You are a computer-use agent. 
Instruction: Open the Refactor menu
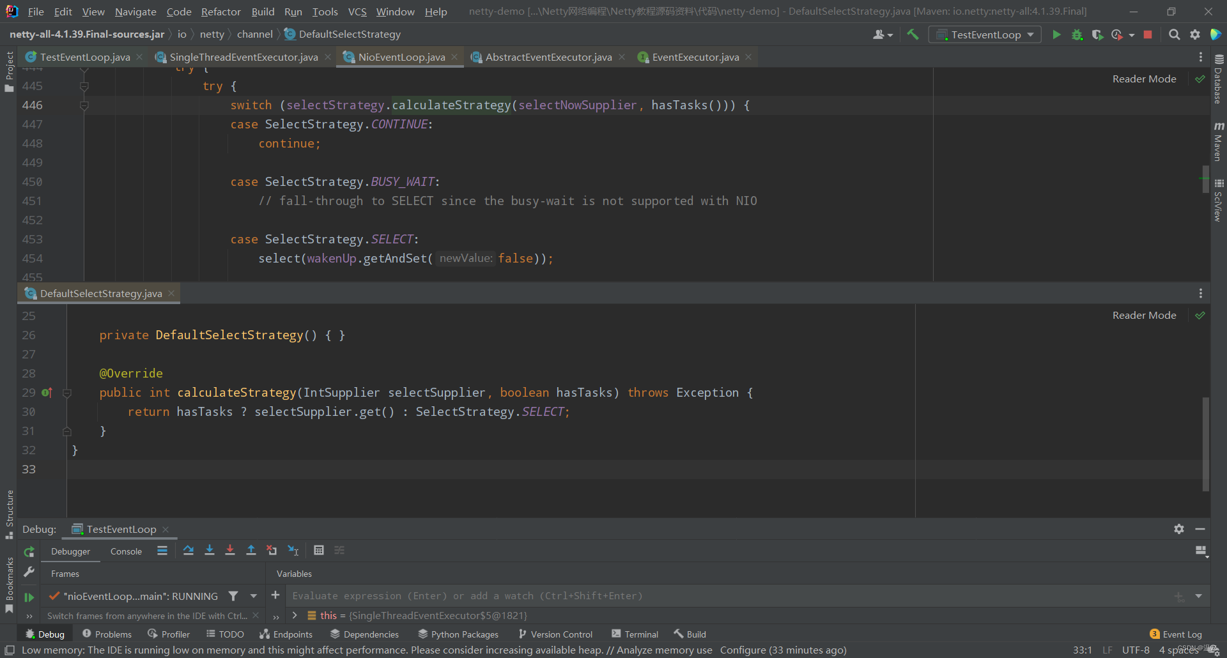coord(220,11)
